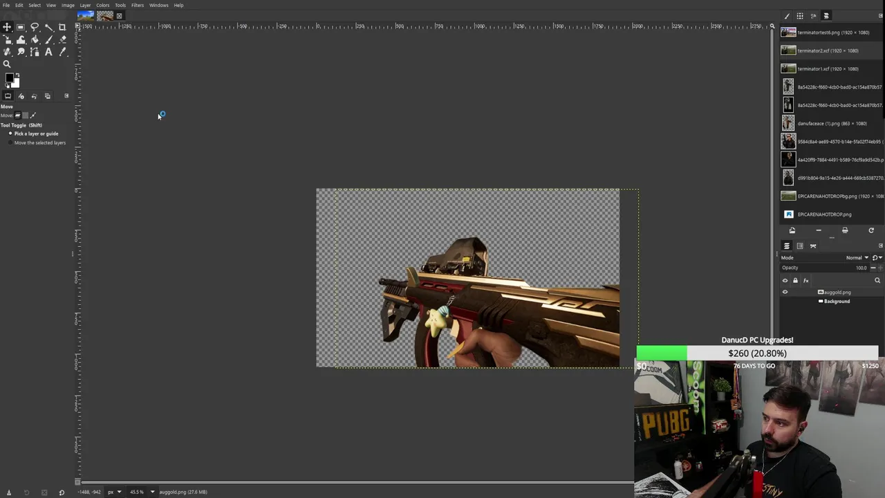Switch to Undo History tab

(x=34, y=96)
